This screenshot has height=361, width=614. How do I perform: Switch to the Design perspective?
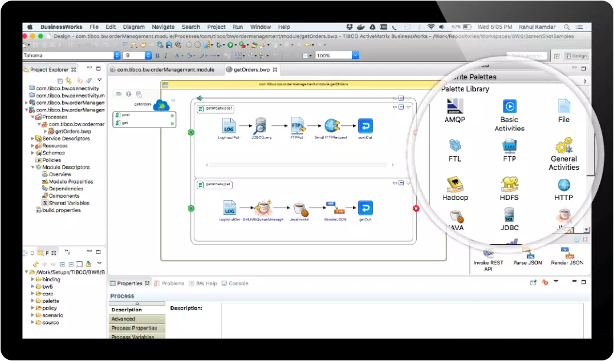coord(576,56)
